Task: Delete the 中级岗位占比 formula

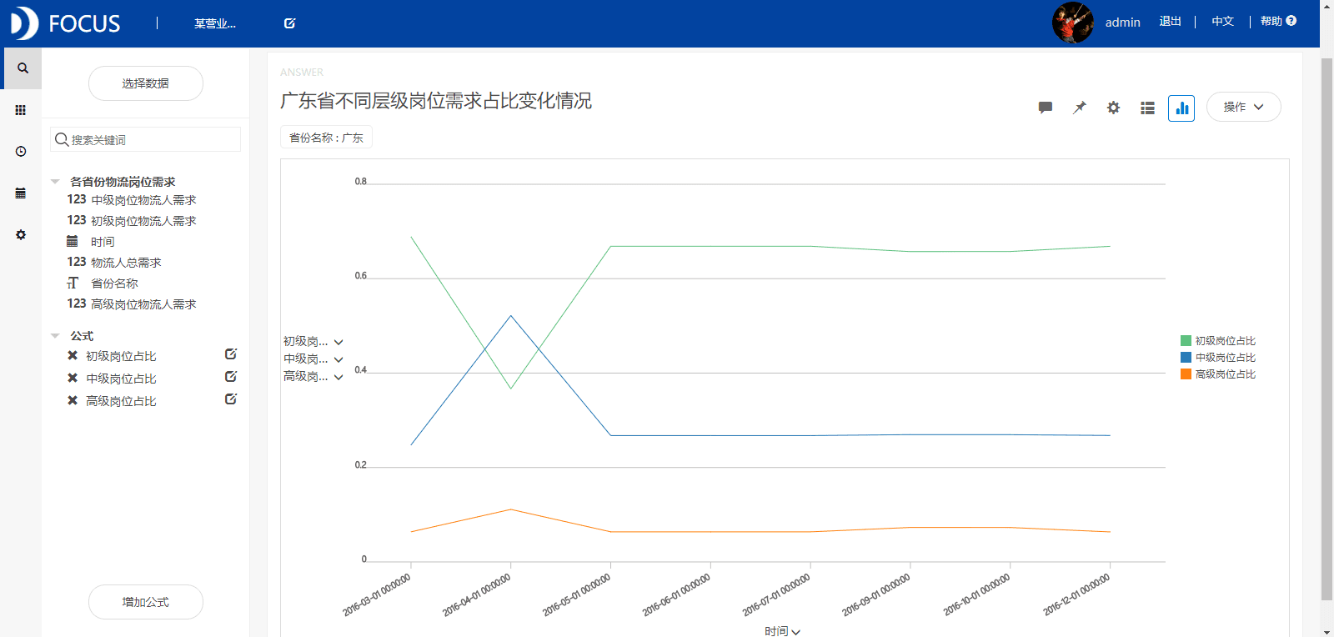Action: point(73,378)
